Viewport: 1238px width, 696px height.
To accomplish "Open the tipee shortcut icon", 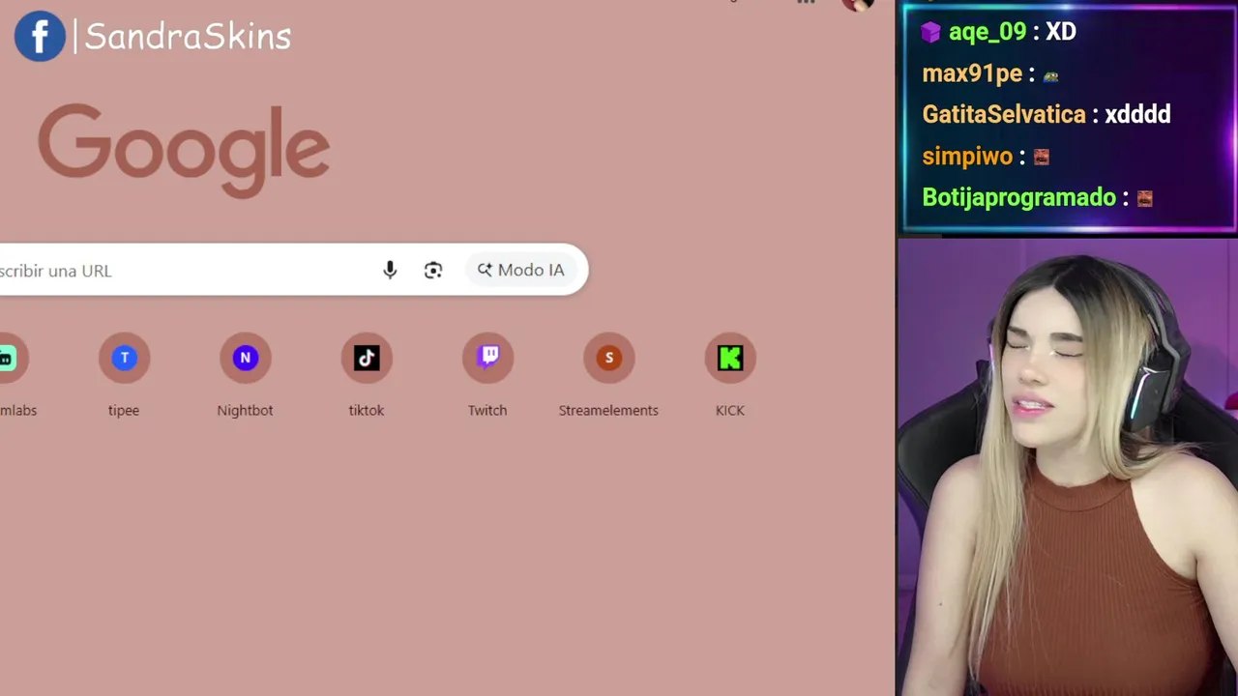I will click(x=124, y=358).
